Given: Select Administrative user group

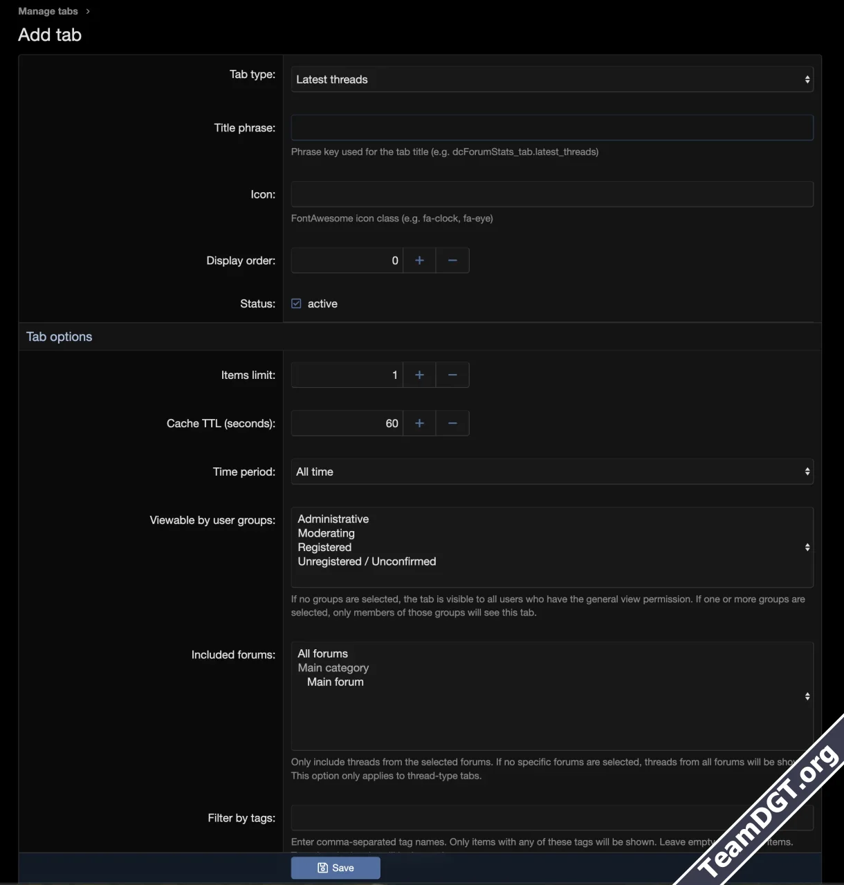Looking at the screenshot, I should pos(333,519).
